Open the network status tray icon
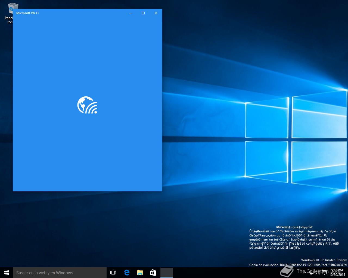This screenshot has width=348, height=278. pos(311,273)
